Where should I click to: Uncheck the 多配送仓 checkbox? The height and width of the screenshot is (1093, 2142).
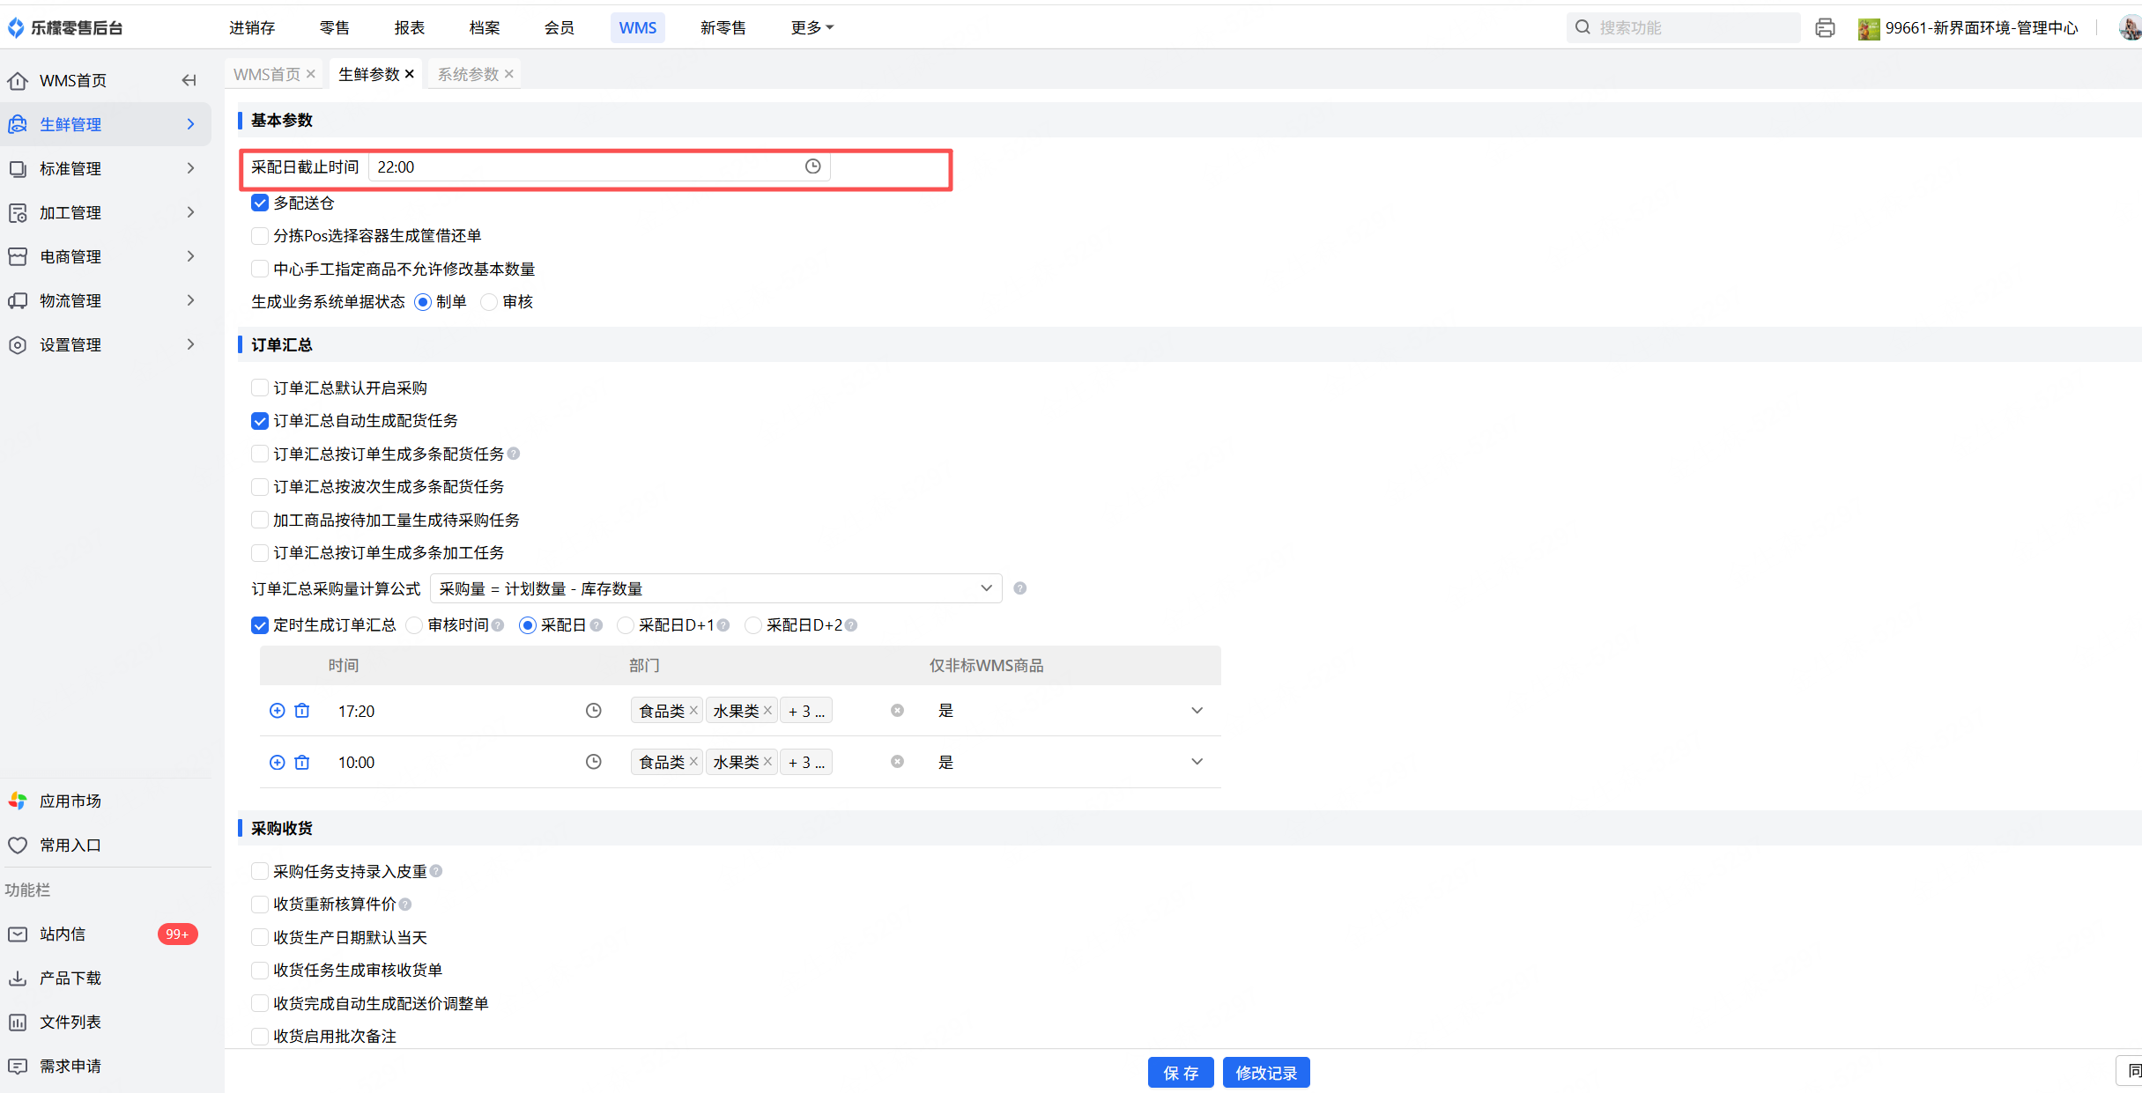pyautogui.click(x=260, y=203)
